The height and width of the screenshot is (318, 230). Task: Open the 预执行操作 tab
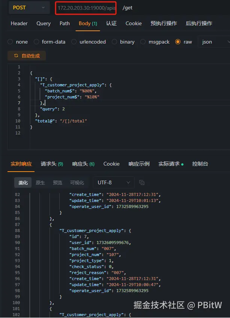[164, 24]
